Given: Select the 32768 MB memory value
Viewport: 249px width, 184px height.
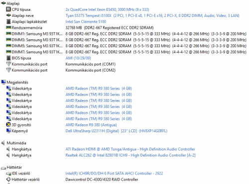Looking at the screenshot, I should (x=110, y=28).
